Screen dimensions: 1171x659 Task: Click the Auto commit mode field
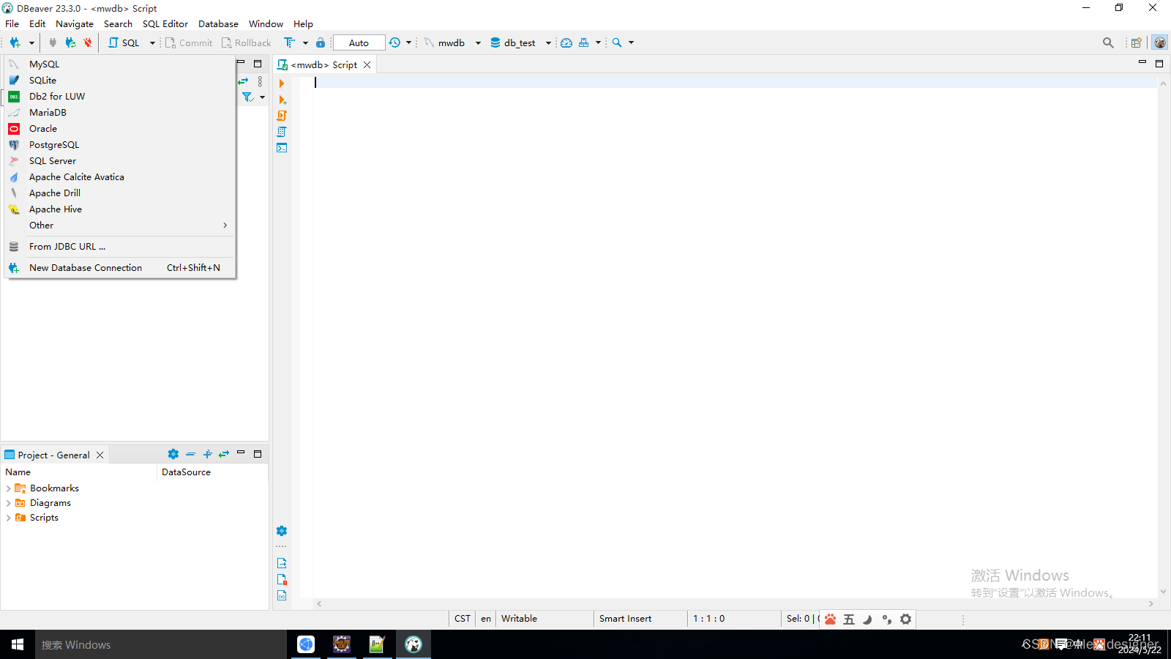pos(359,42)
